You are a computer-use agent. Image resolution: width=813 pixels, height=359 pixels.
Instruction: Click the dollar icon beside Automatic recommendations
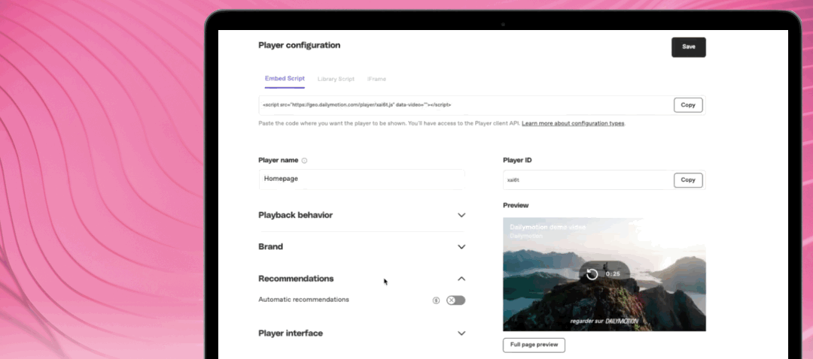pyautogui.click(x=436, y=300)
